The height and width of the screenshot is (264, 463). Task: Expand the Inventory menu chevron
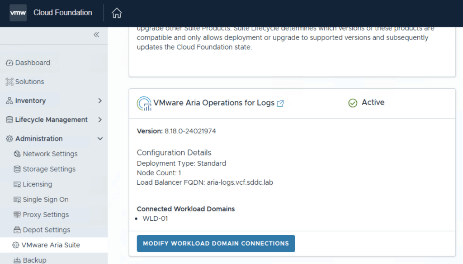point(100,101)
